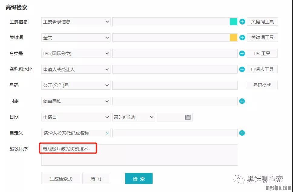This screenshot has height=192, width=293.
Task: Expand the IPC(国际分类) dropdown
Action: pyautogui.click(x=76, y=54)
